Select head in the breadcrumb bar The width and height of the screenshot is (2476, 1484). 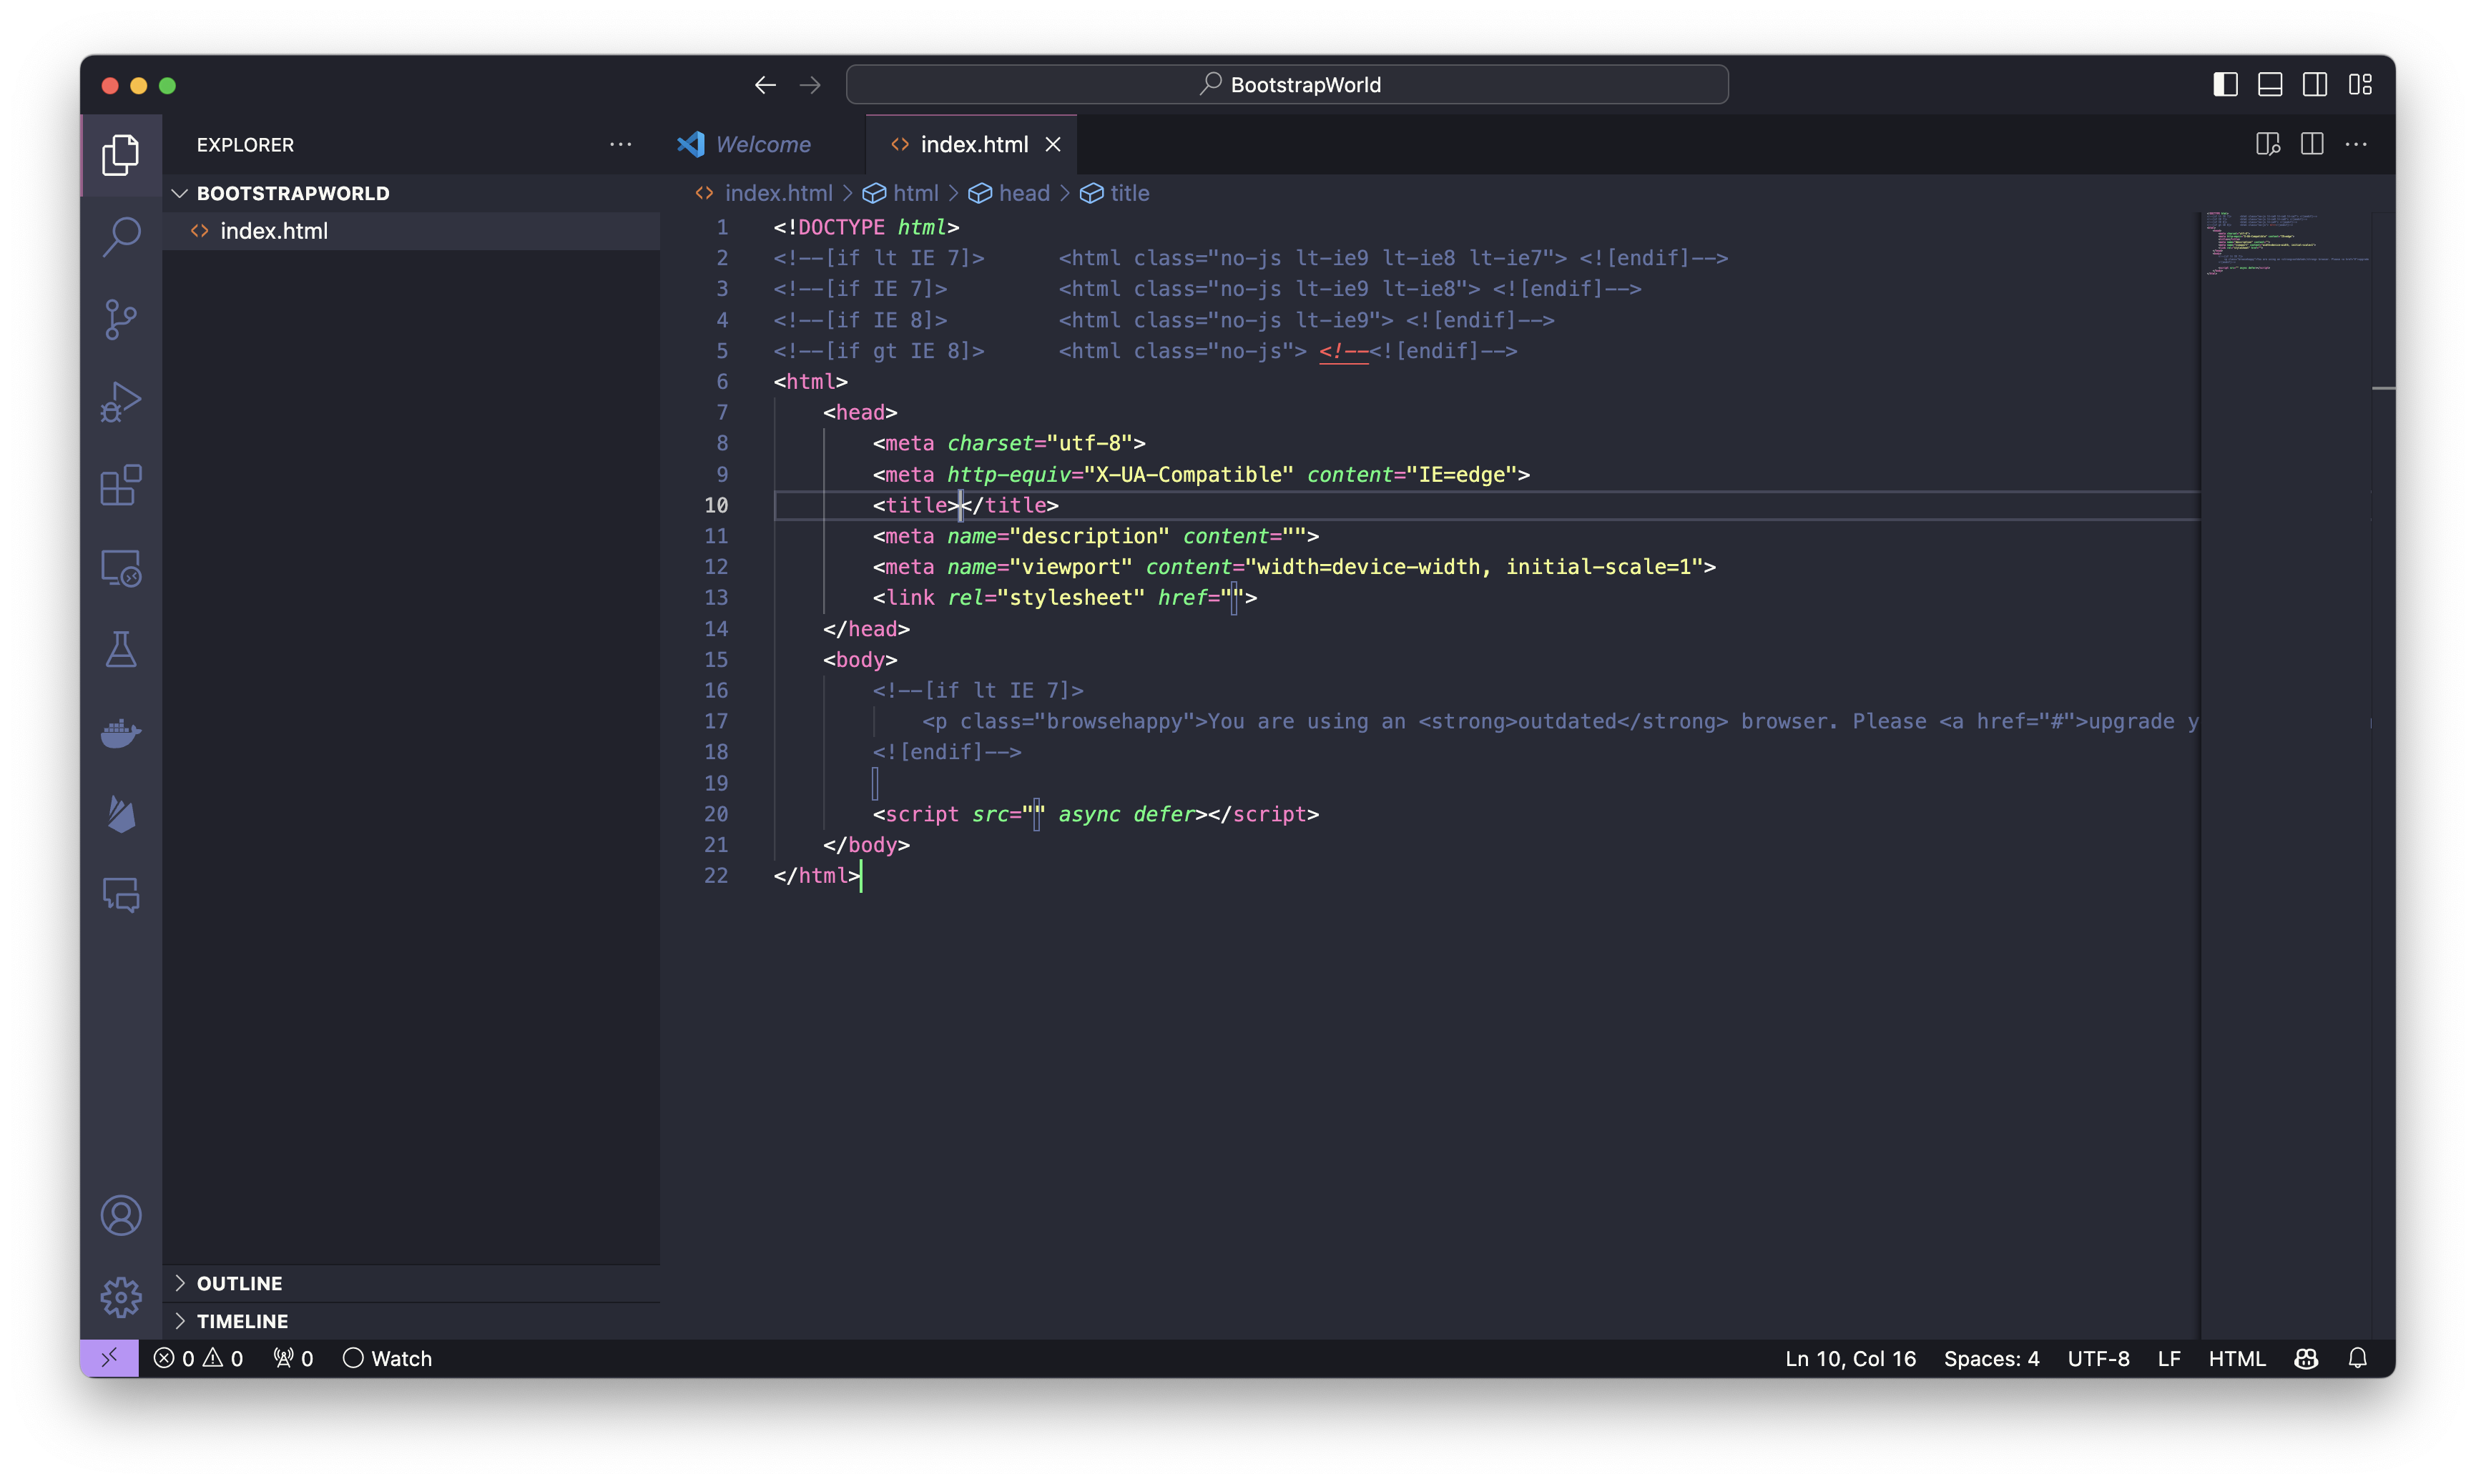coord(1023,193)
